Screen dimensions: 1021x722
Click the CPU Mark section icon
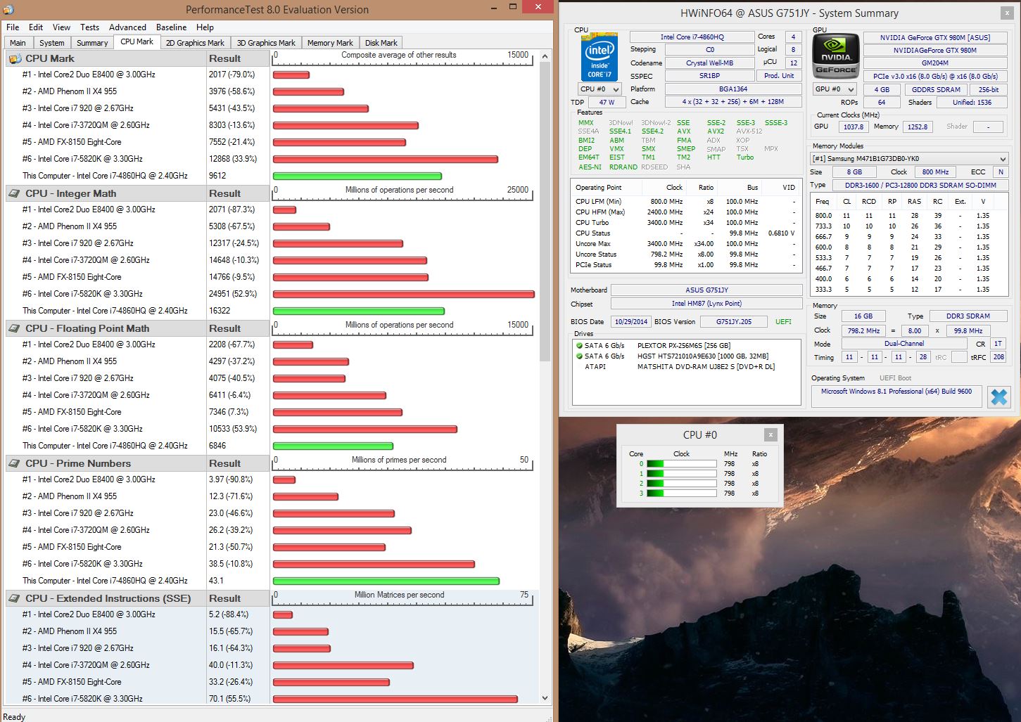click(14, 58)
